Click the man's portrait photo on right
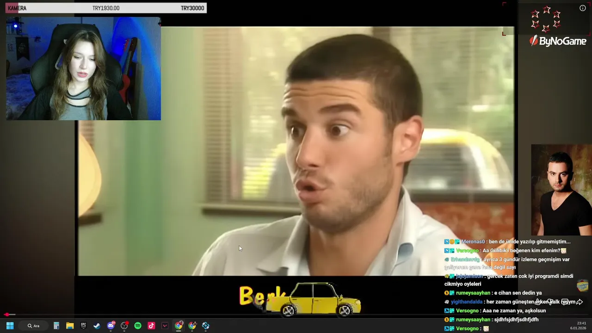The height and width of the screenshot is (333, 592). pyautogui.click(x=561, y=190)
